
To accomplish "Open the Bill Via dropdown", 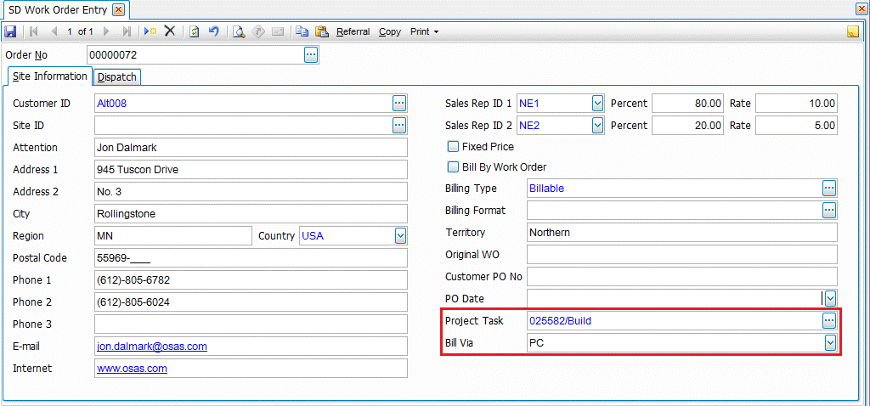I will coord(830,343).
